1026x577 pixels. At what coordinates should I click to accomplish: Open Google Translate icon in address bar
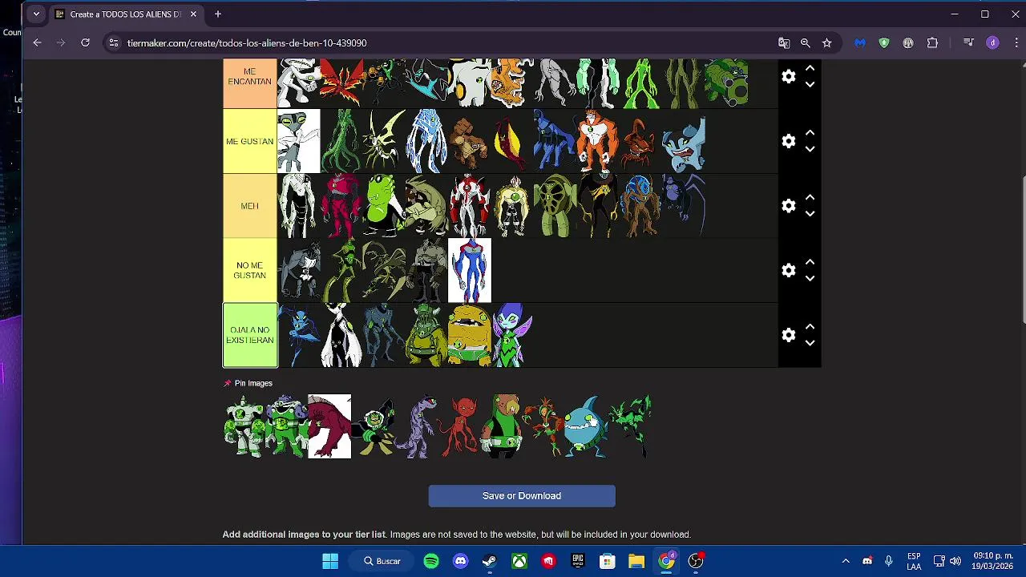(784, 43)
